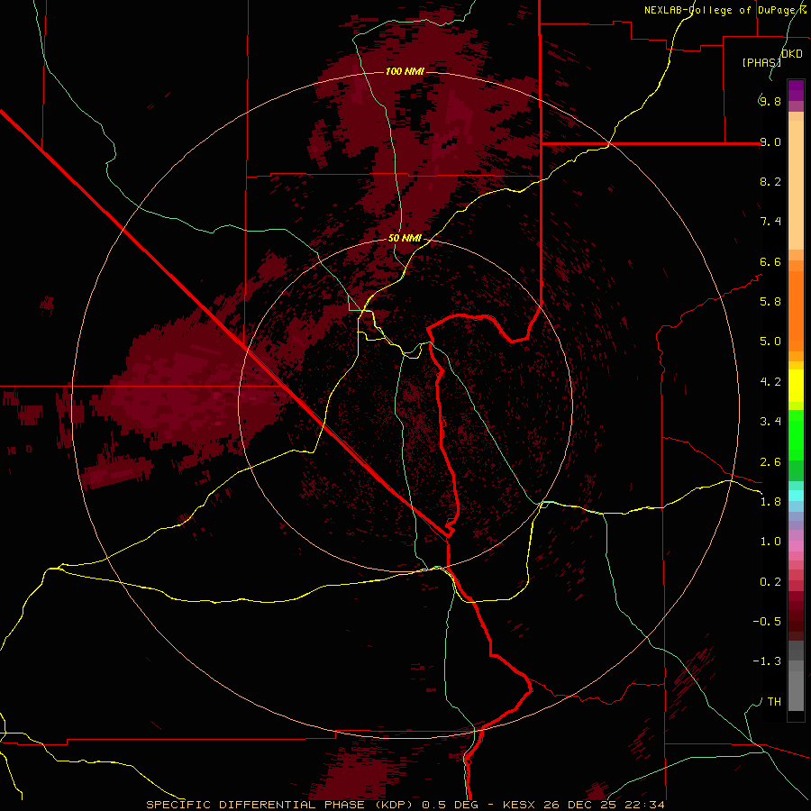Click the 3.4 value on the scale
Screen dimensions: 811x811
coord(770,422)
